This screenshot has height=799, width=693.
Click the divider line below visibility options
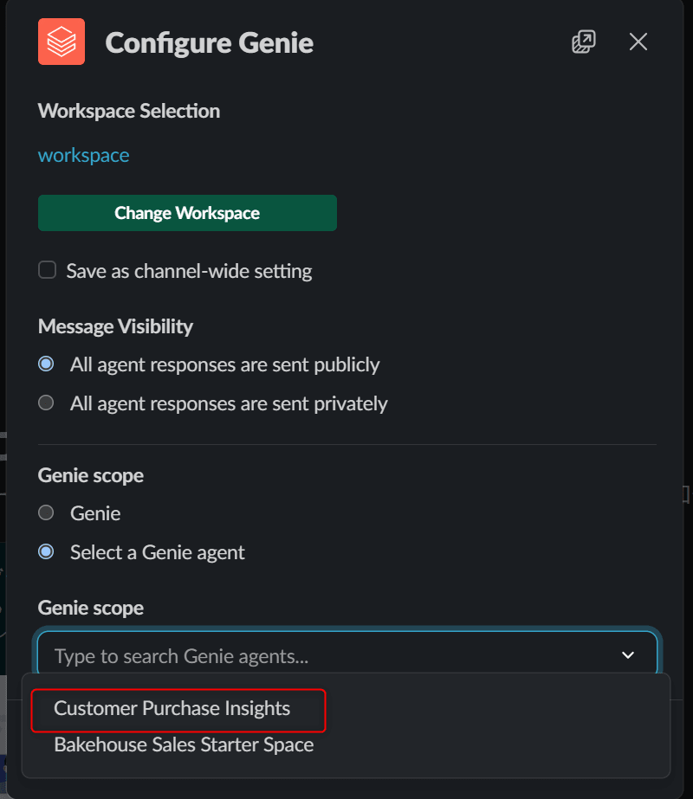click(x=346, y=444)
